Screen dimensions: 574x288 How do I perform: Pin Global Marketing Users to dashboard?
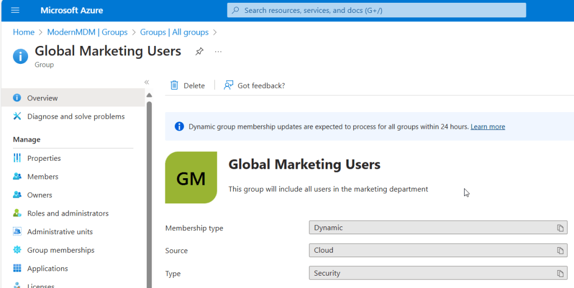pyautogui.click(x=199, y=52)
